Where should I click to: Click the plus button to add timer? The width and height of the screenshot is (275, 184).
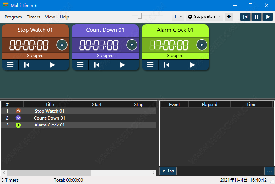(229, 17)
